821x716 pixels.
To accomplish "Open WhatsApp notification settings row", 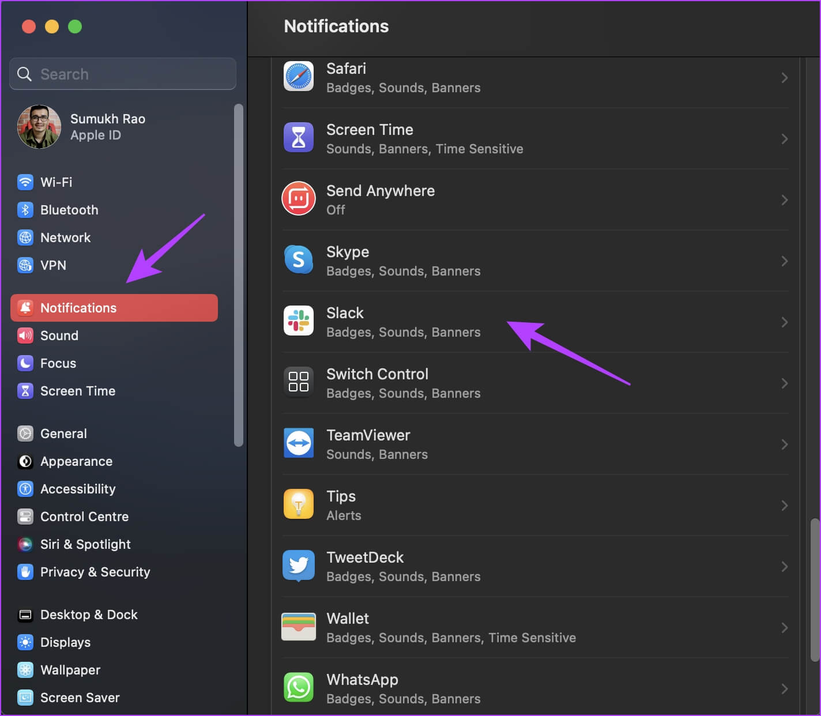I will [x=535, y=687].
